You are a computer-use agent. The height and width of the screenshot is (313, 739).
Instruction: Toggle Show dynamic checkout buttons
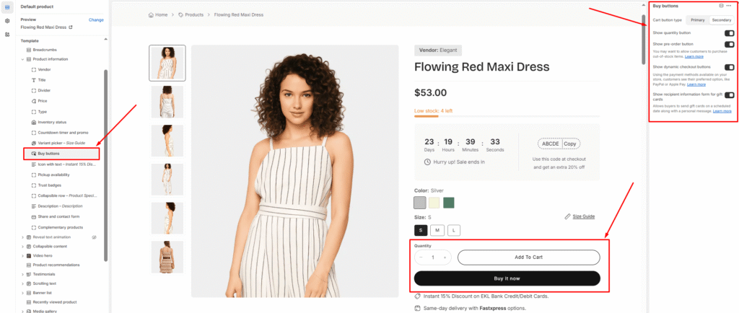[730, 67]
